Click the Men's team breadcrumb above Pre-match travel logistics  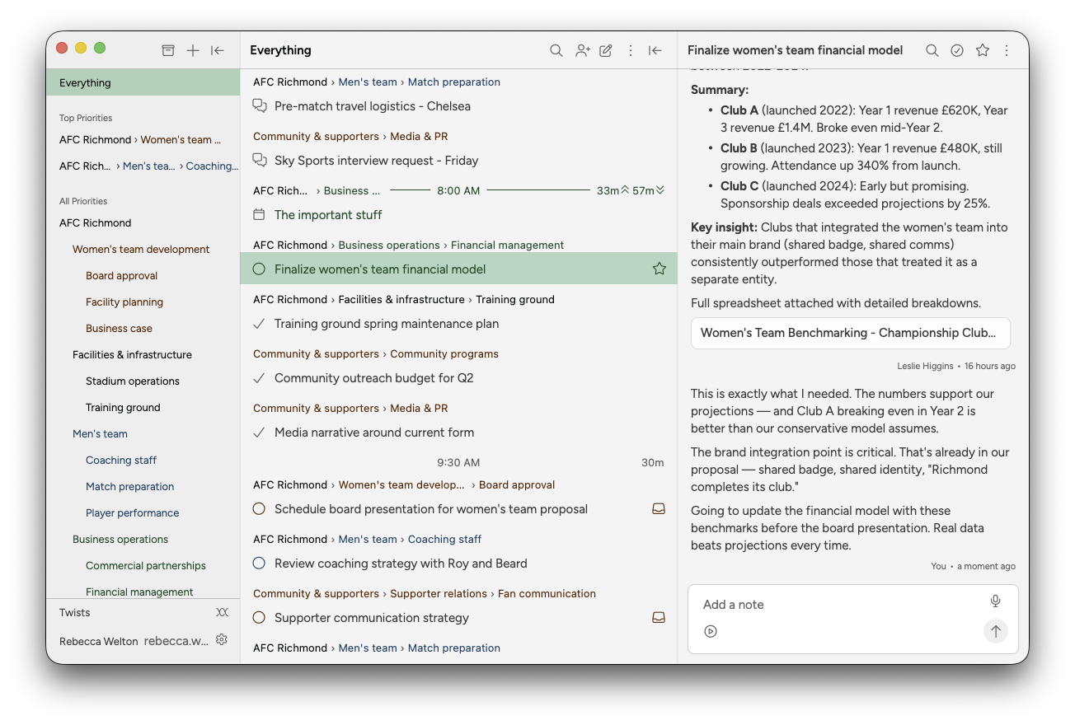pyautogui.click(x=368, y=82)
